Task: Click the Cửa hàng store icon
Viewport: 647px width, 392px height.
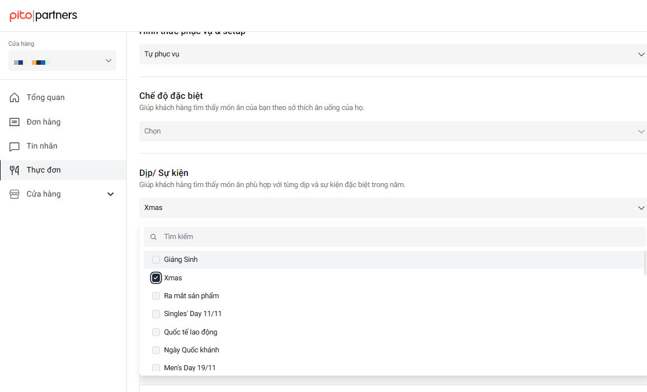Action: (x=15, y=194)
